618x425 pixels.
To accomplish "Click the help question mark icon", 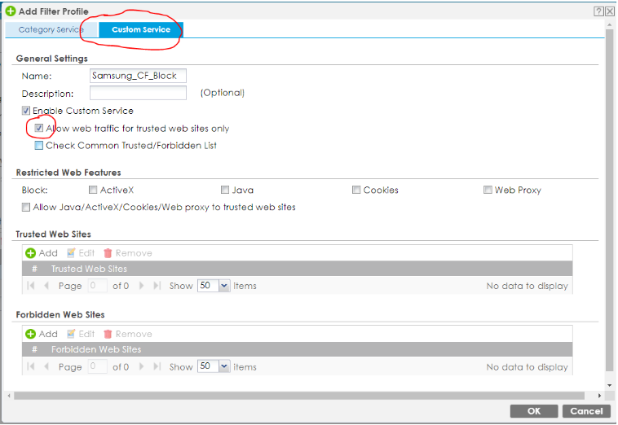I will click(x=598, y=11).
